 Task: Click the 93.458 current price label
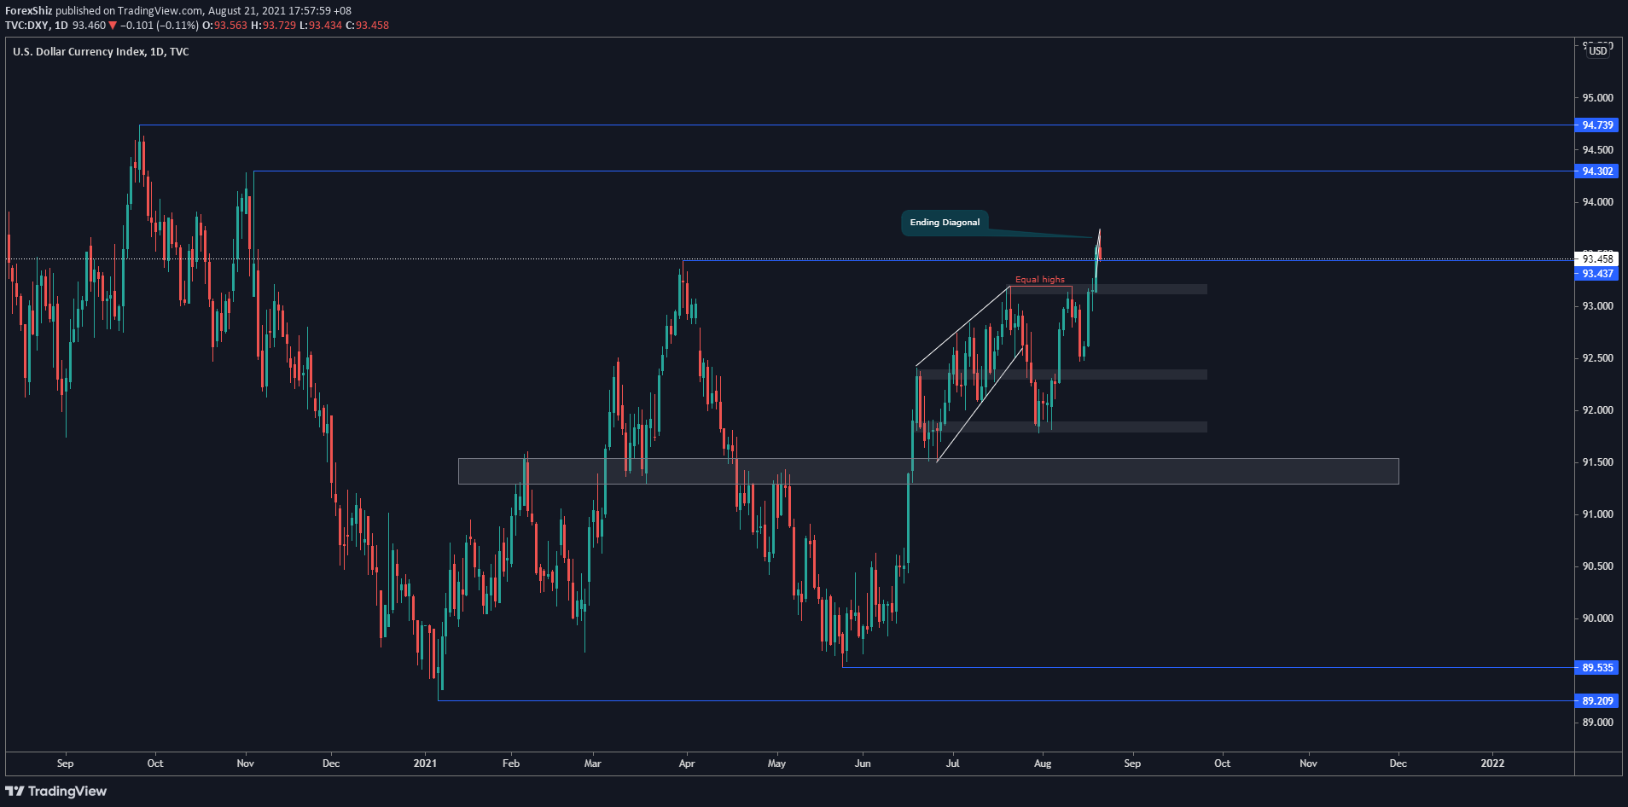pos(1596,258)
